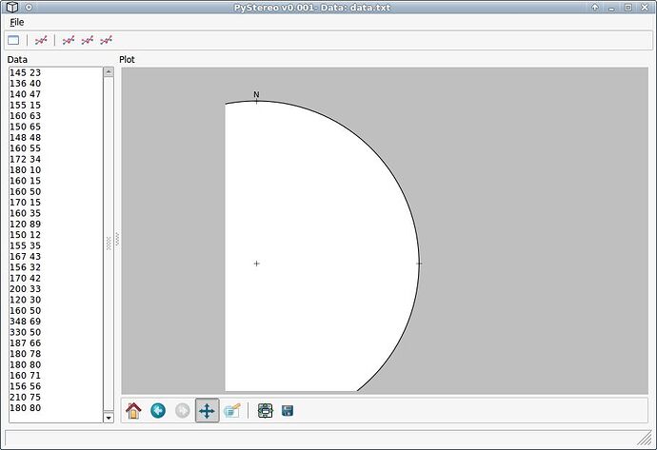The width and height of the screenshot is (657, 450).
Task: Select the '170 42' data row
Action: click(x=56, y=278)
